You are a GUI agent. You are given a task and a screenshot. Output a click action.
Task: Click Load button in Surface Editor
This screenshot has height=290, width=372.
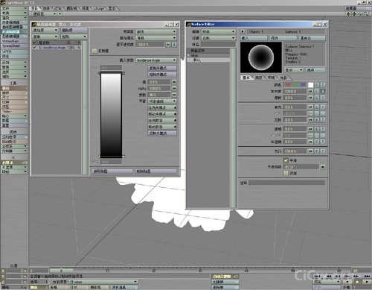pos(254,38)
